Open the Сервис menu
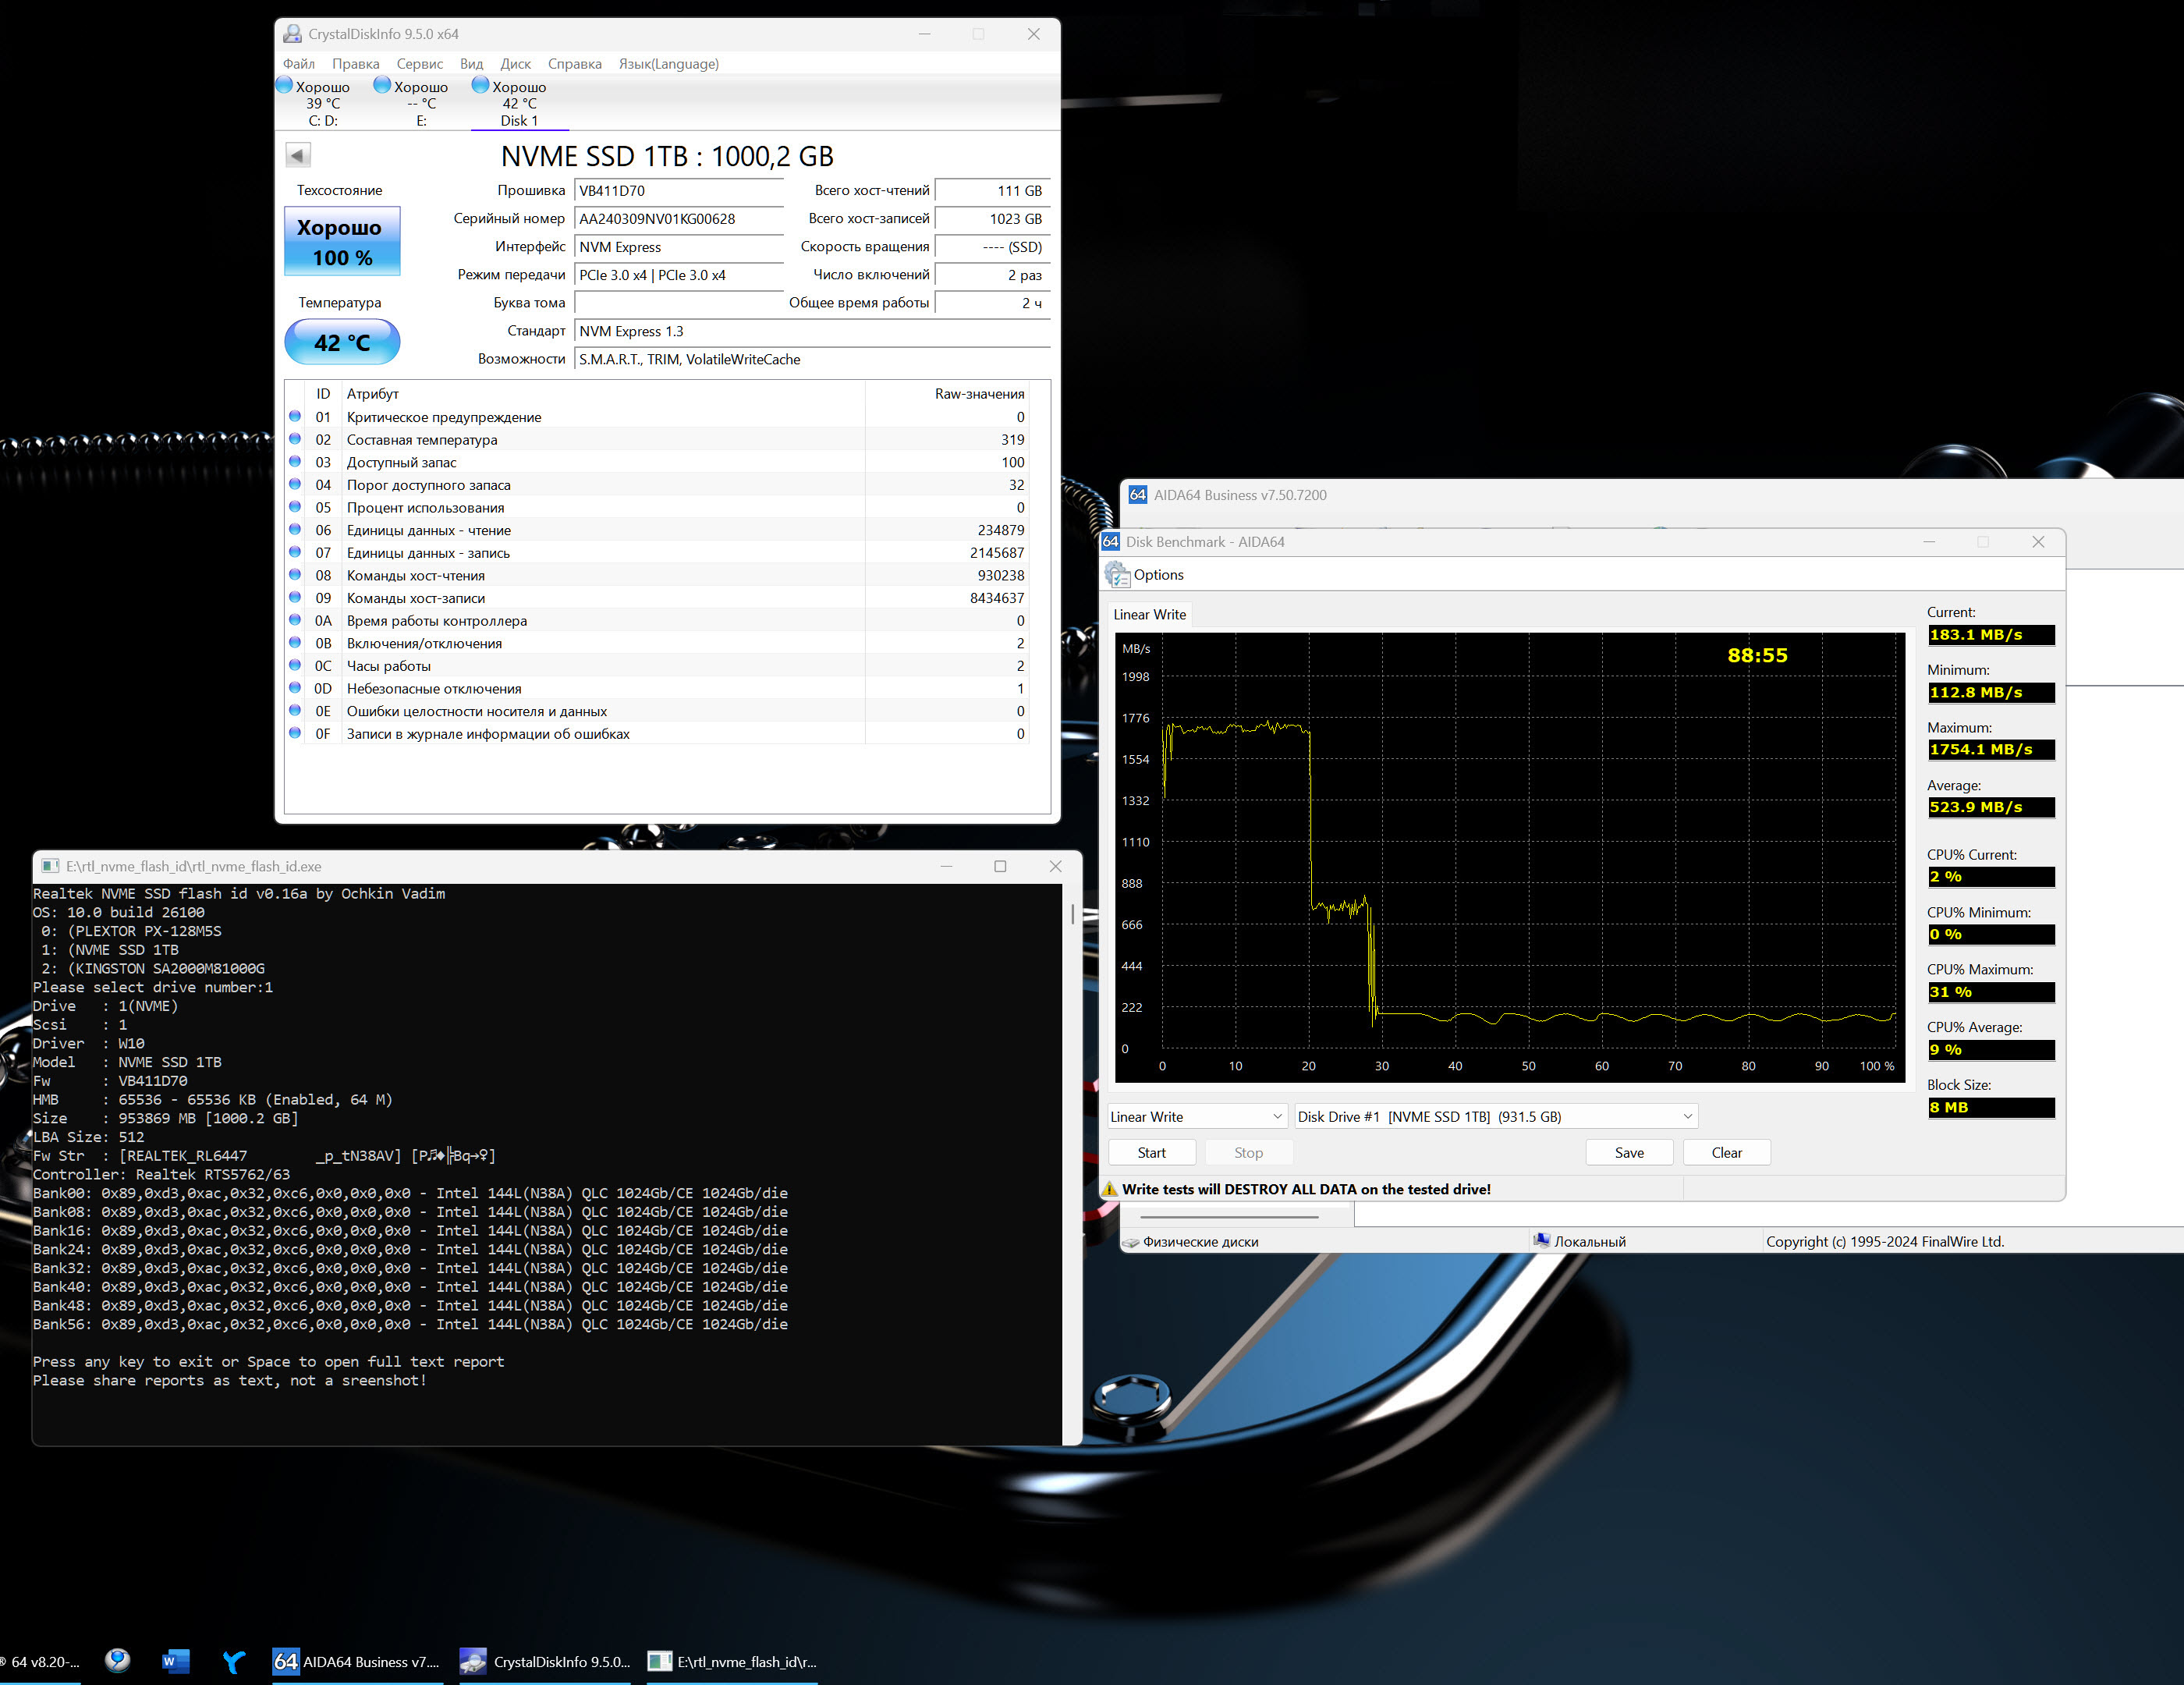Screen dimensions: 2184x1685 (x=419, y=64)
